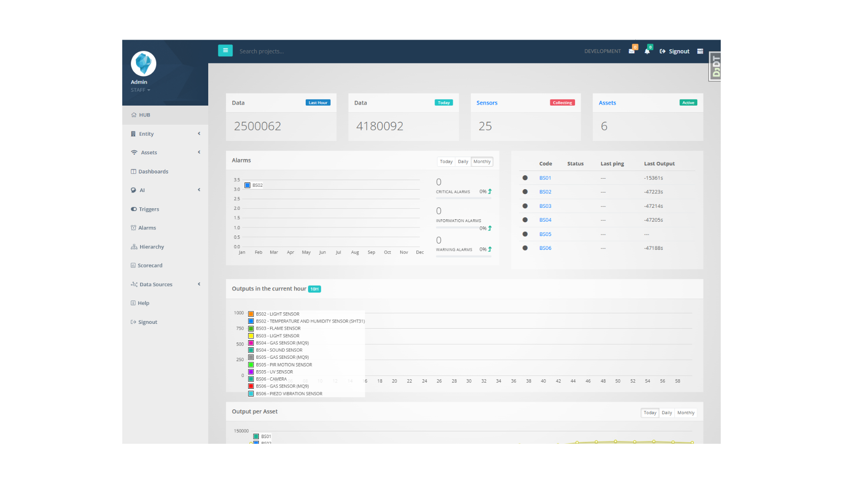The height and width of the screenshot is (482, 843).
Task: Click the Admin profile avatar
Action: tap(143, 64)
